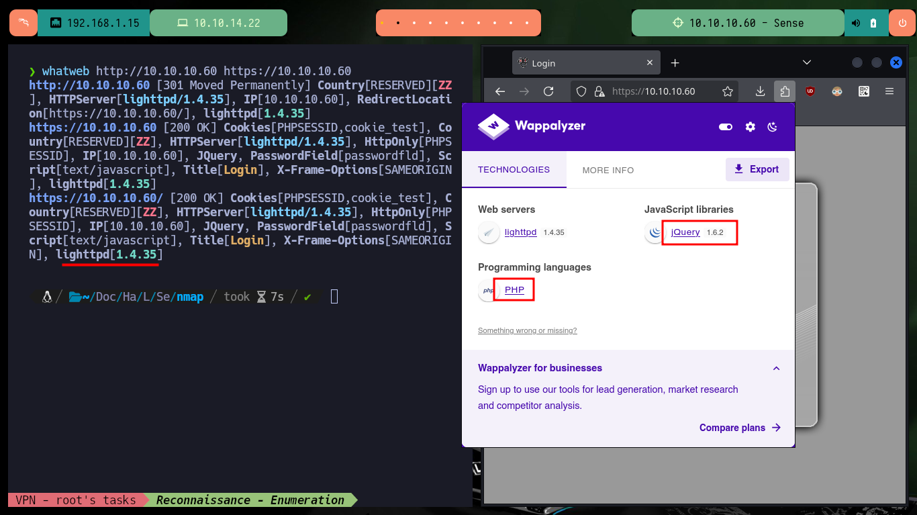
Task: Click the avatar with glasses extension icon
Action: pyautogui.click(x=836, y=91)
